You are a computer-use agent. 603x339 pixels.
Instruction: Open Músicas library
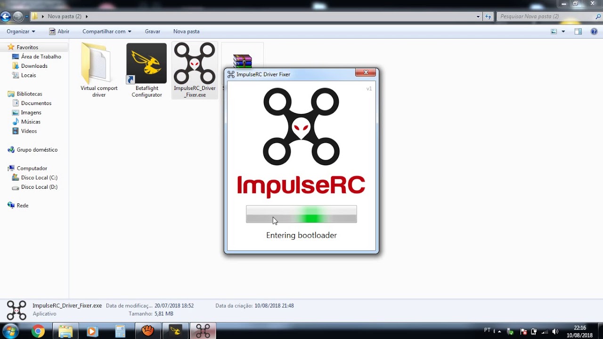click(31, 122)
